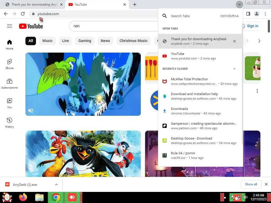Reopen Download and installation help tab
Viewport: 271px width, 203px height.
200,96
